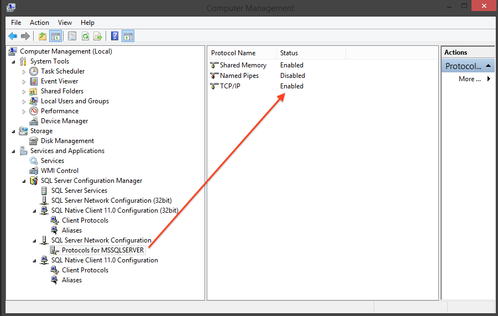This screenshot has height=316, width=498.
Task: Click the Disk Management icon
Action: 34,141
